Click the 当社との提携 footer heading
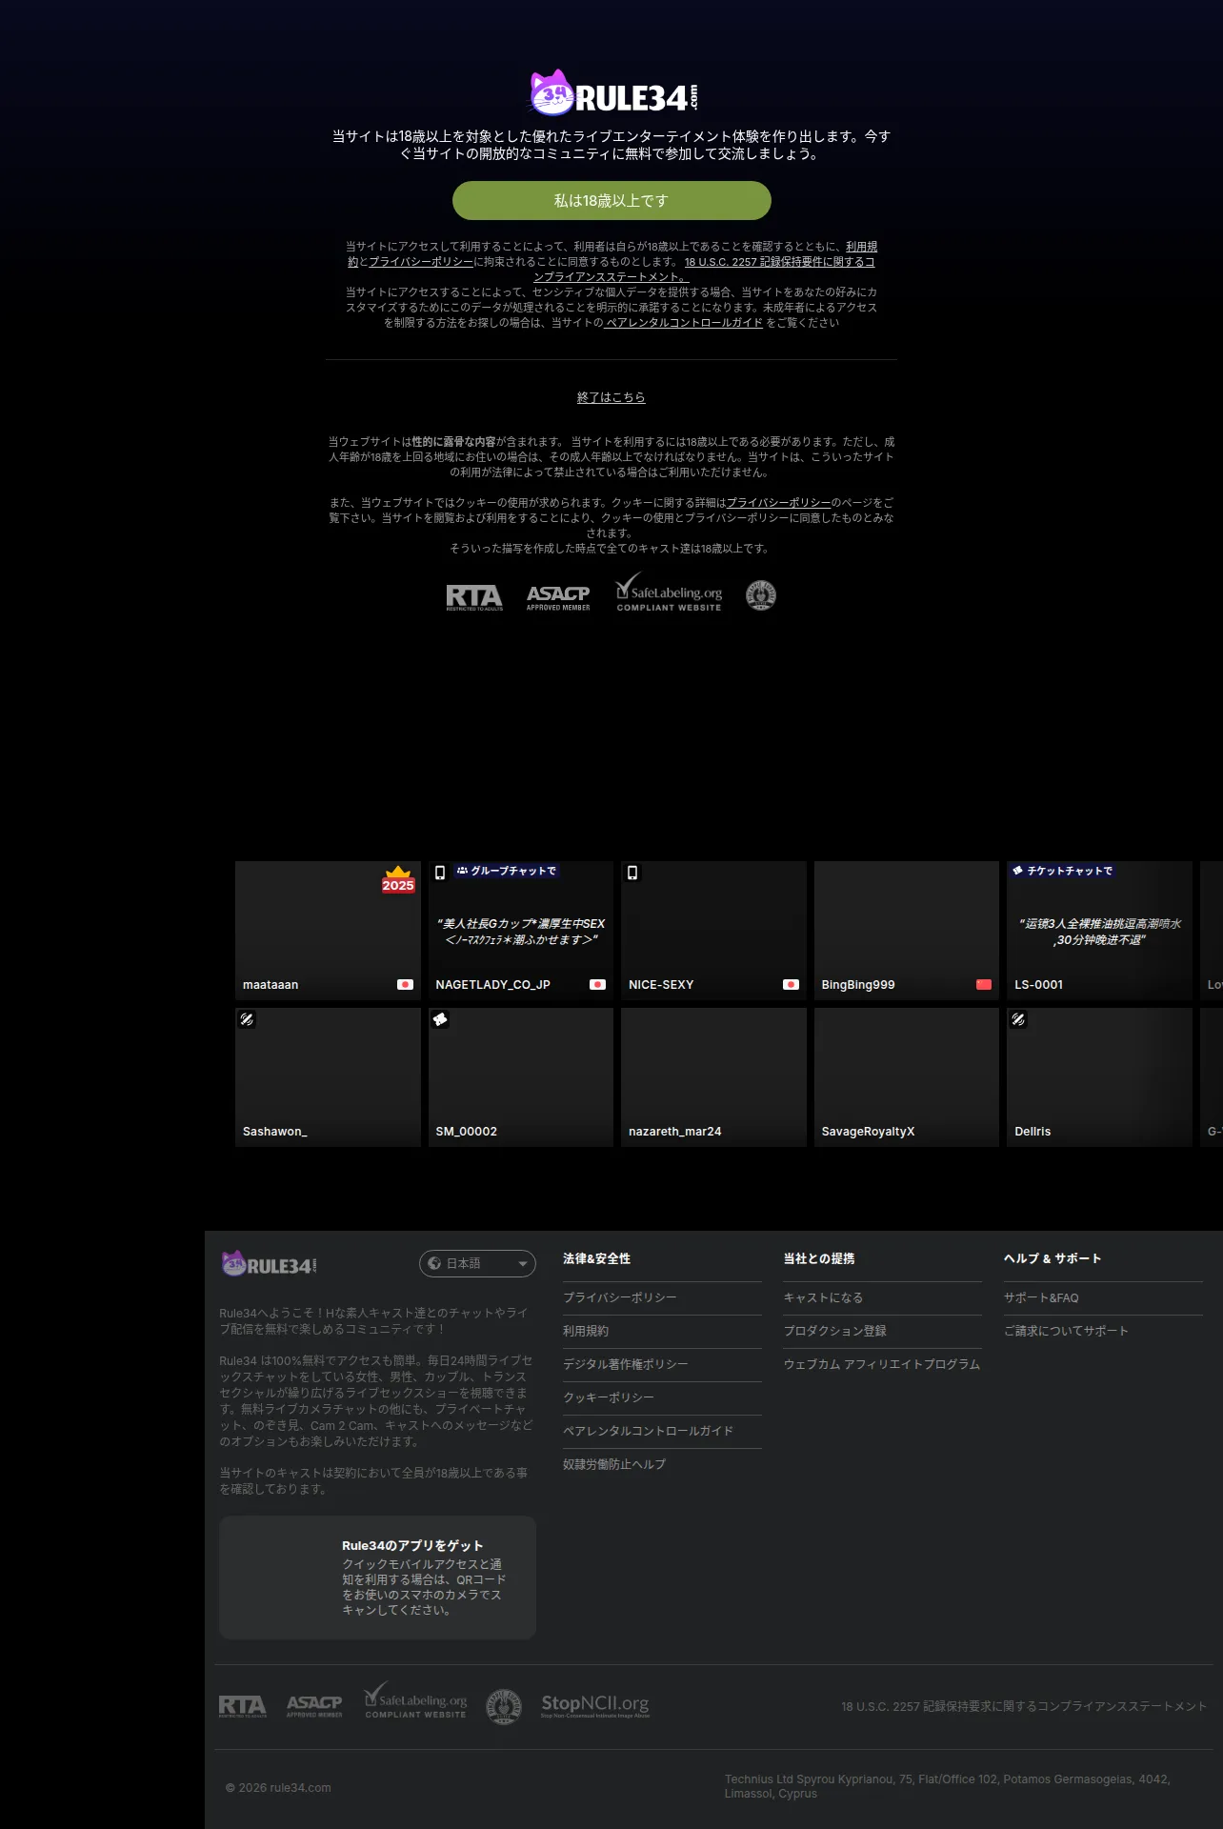Image resolution: width=1223 pixels, height=1829 pixels. click(819, 1258)
